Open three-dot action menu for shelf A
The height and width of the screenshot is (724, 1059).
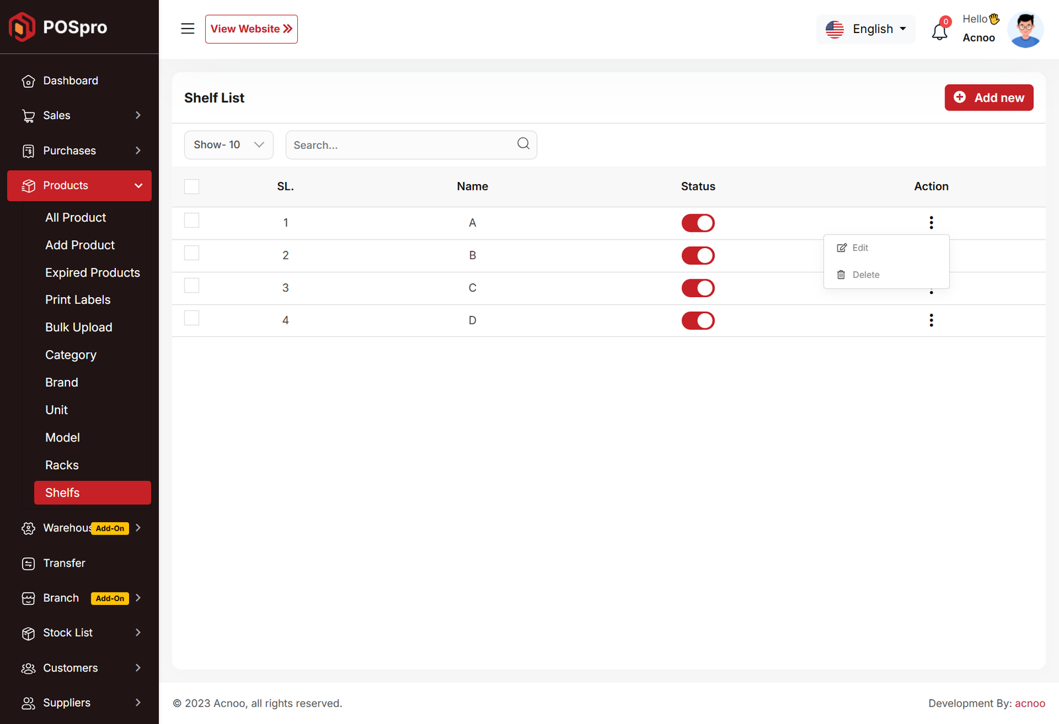[x=931, y=222]
